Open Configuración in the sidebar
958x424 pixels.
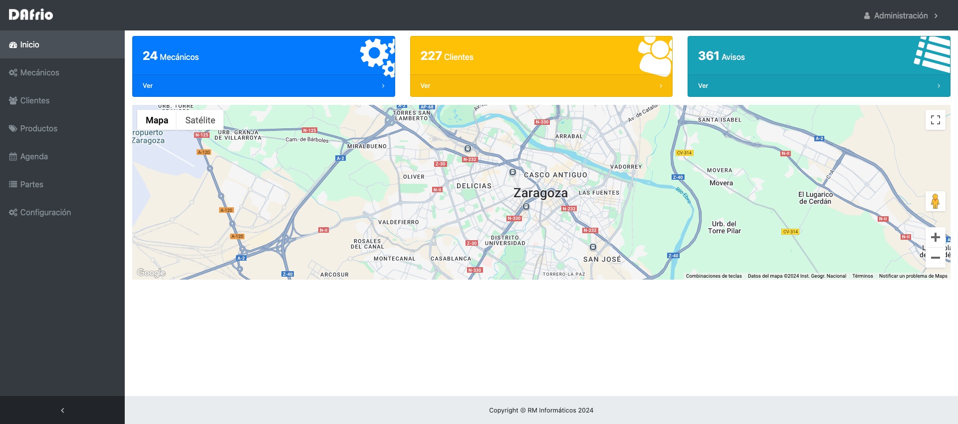click(x=62, y=212)
